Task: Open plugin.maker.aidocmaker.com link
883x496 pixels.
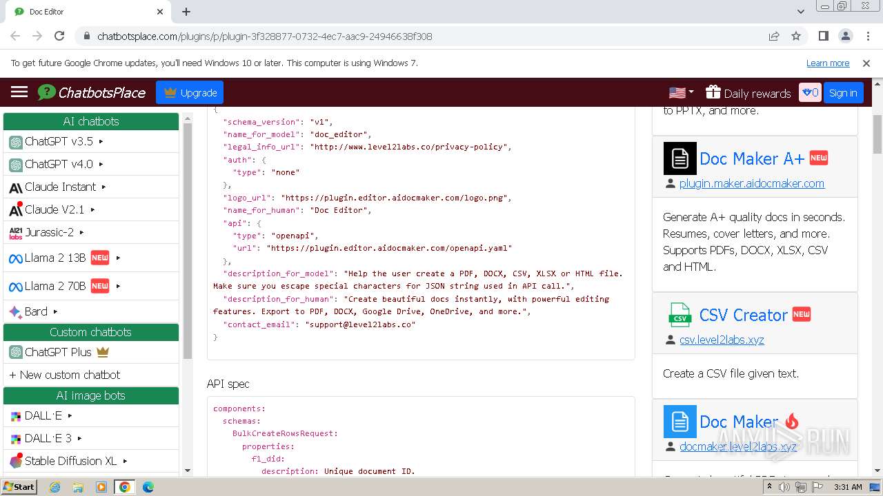Action: point(752,183)
